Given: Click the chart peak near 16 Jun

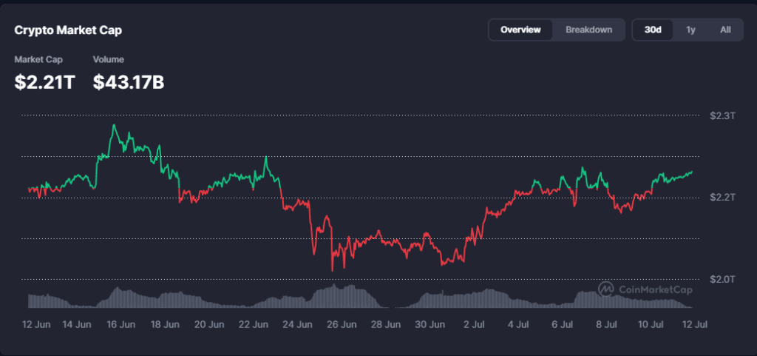Looking at the screenshot, I should coord(114,125).
